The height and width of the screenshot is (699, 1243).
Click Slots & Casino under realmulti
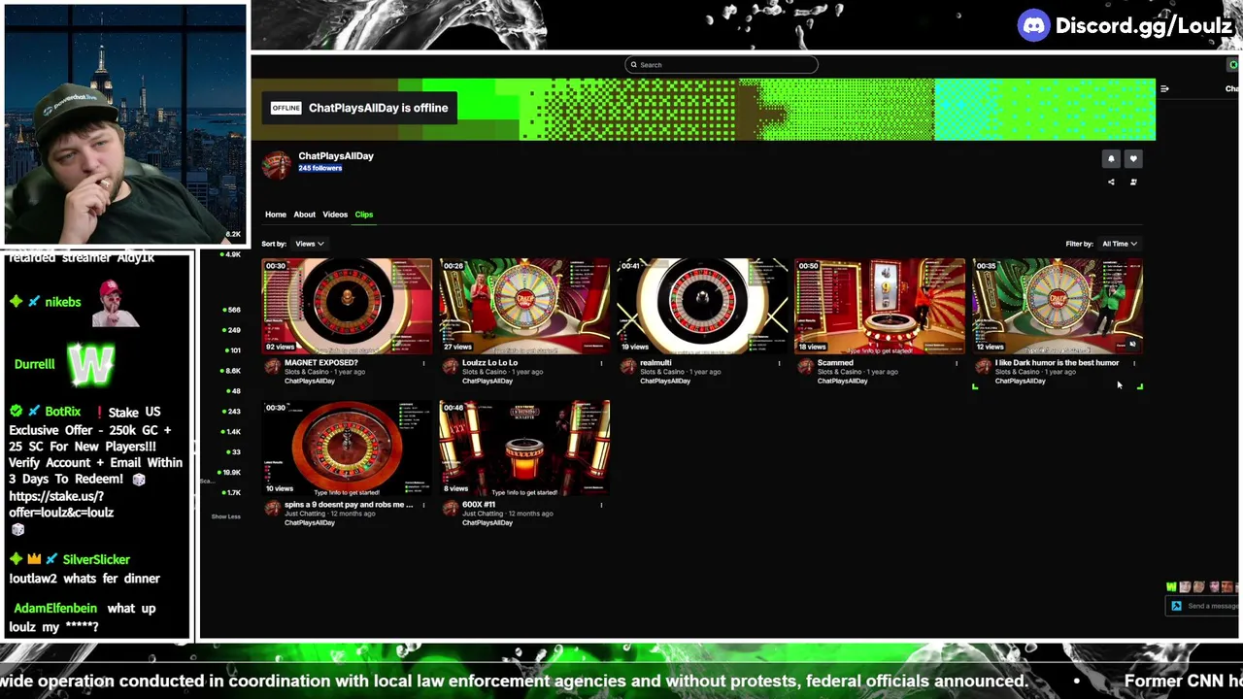(662, 372)
